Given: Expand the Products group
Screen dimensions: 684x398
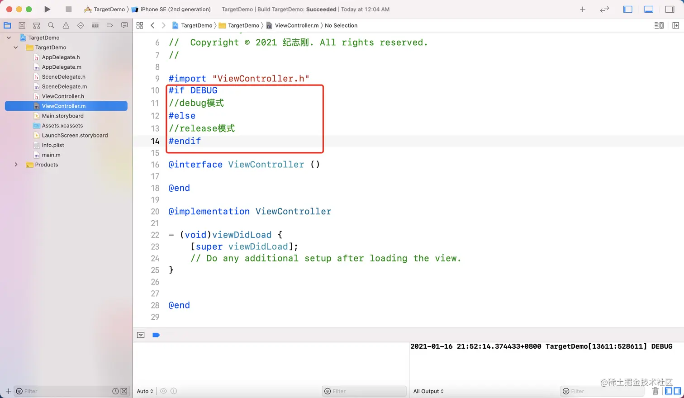Looking at the screenshot, I should click(x=16, y=165).
